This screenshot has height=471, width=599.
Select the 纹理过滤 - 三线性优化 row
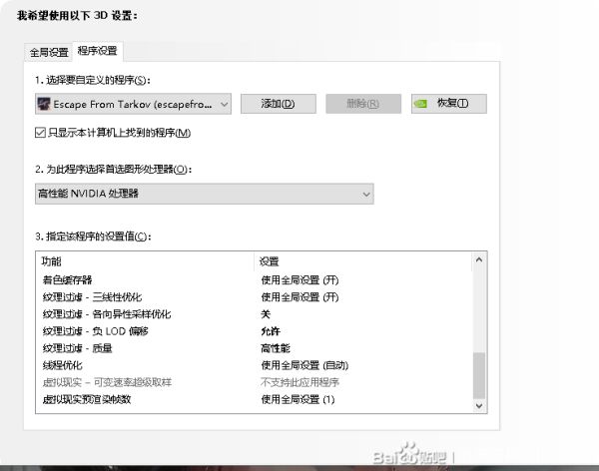(x=92, y=297)
